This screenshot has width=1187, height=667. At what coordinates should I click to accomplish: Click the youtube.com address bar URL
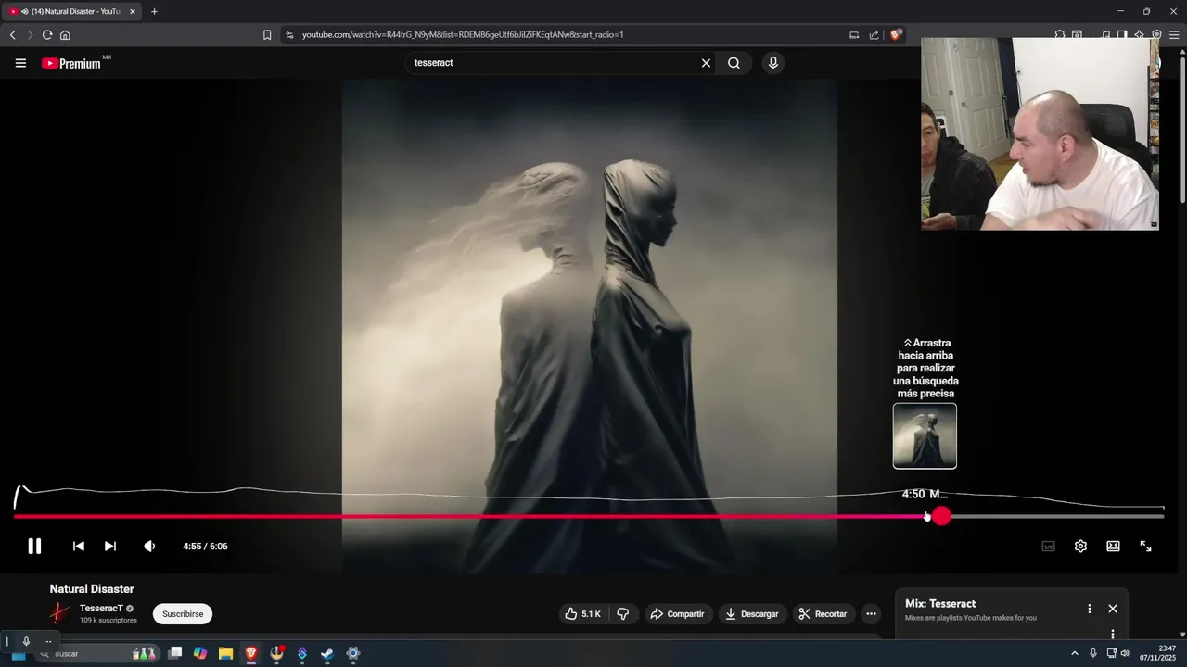[x=463, y=35]
